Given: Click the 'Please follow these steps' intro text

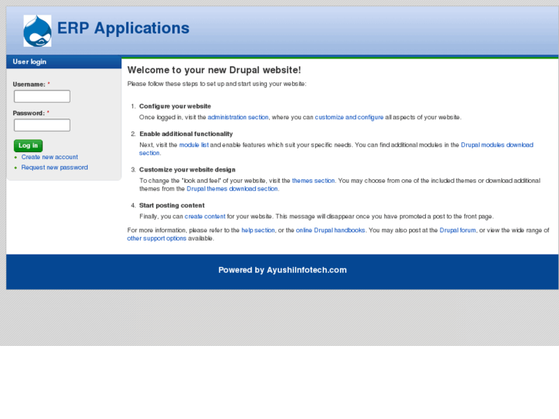Looking at the screenshot, I should click(217, 84).
